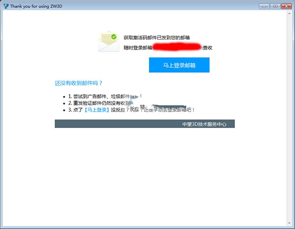Close the Thank you for using ZW3D window

tap(286, 6)
